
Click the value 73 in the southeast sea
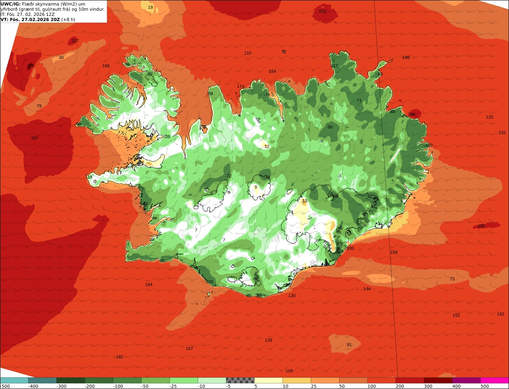click(452, 279)
